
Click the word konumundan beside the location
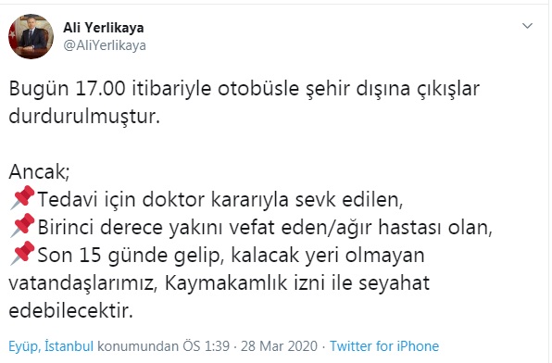coord(138,346)
